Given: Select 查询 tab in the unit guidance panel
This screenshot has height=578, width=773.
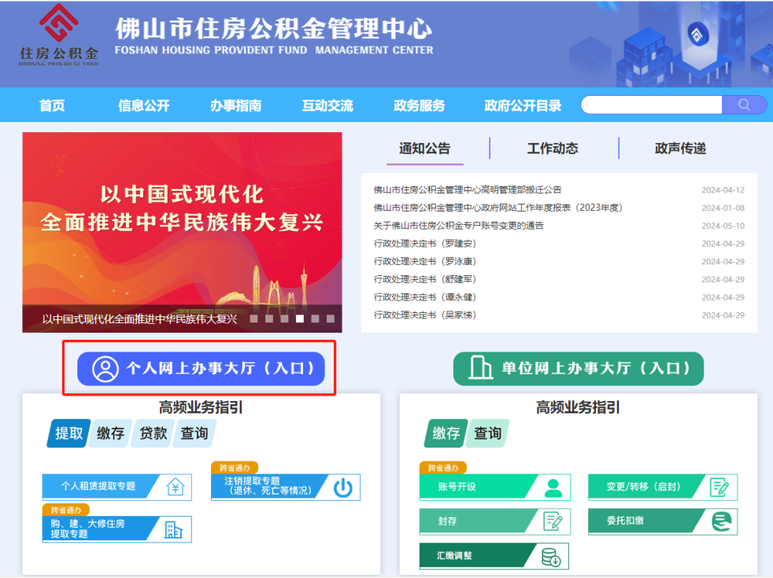Looking at the screenshot, I should tap(488, 433).
